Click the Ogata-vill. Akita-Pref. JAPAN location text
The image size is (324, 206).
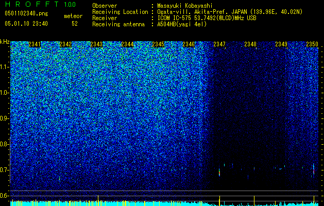(x=230, y=12)
